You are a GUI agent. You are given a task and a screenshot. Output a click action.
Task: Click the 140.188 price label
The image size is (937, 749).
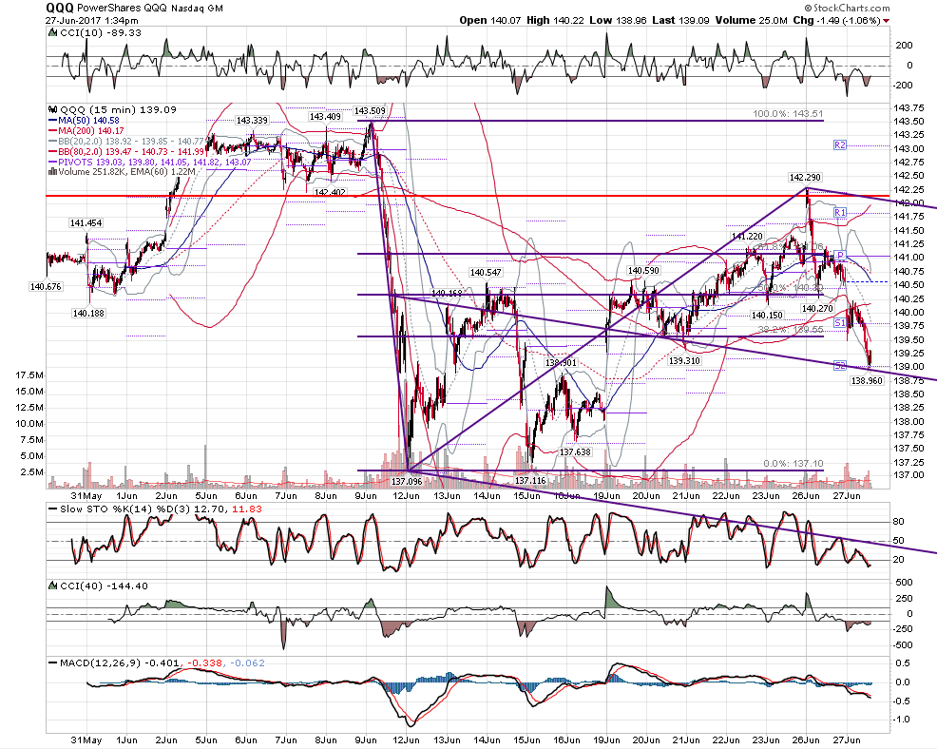pos(88,314)
